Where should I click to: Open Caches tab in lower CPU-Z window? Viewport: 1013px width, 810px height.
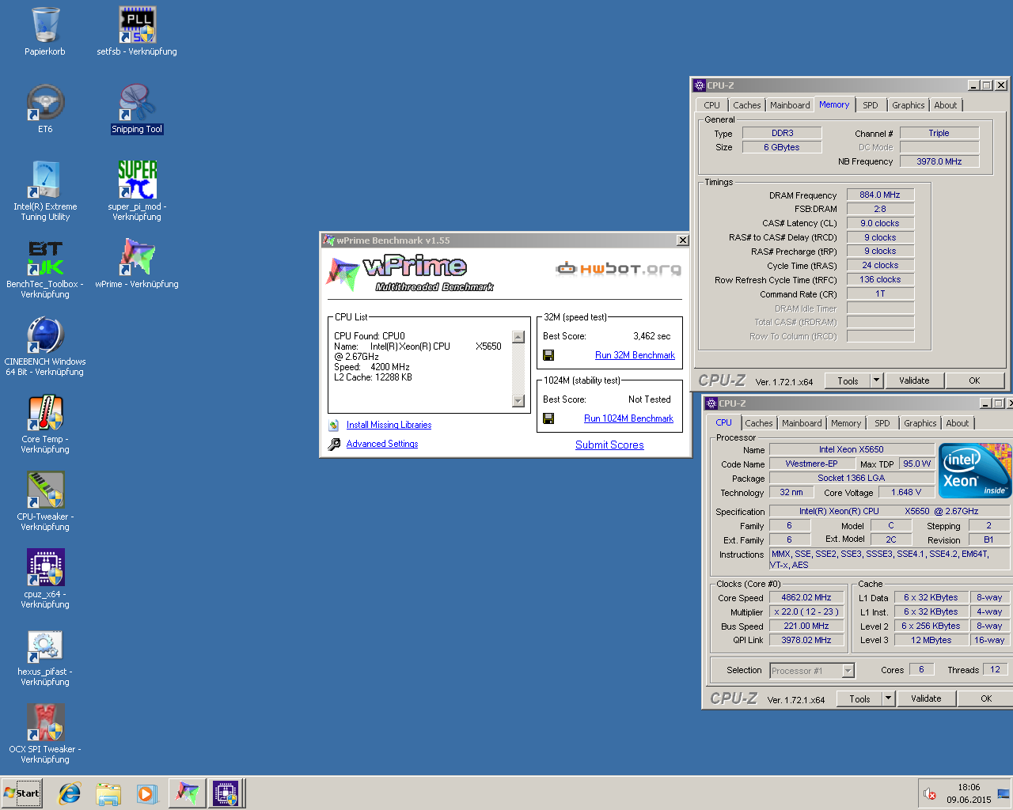(758, 423)
